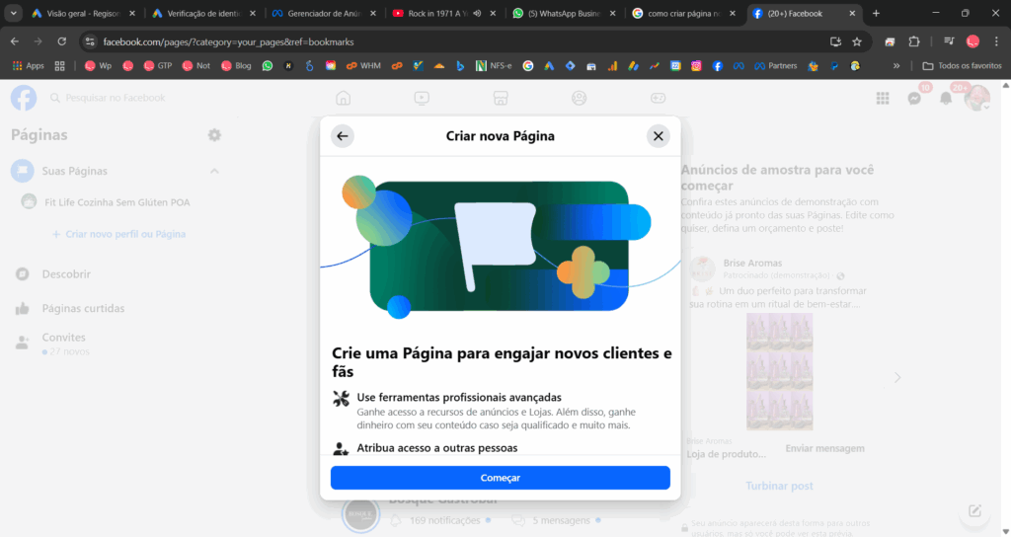The image size is (1011, 537).
Task: Switch to the WhatsApp Business tab
Action: click(564, 13)
